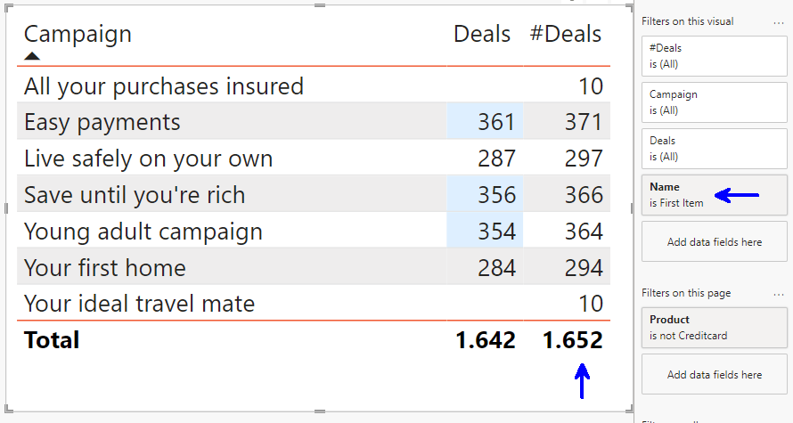Open more options for Filters on this page
This screenshot has width=793, height=423.
pos(779,292)
